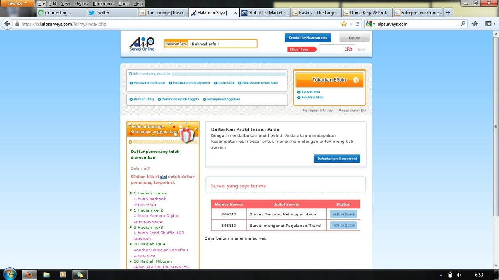This screenshot has width=499, height=280.
Task: Open the Tools menu
Action: click(124, 3)
